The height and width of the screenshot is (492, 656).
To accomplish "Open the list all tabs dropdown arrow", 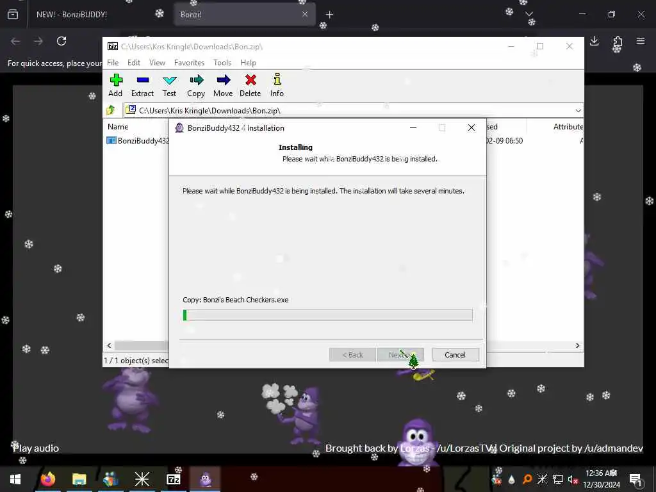I will [x=529, y=14].
